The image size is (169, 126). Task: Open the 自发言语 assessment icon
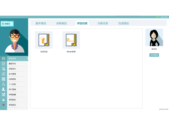coord(44,40)
